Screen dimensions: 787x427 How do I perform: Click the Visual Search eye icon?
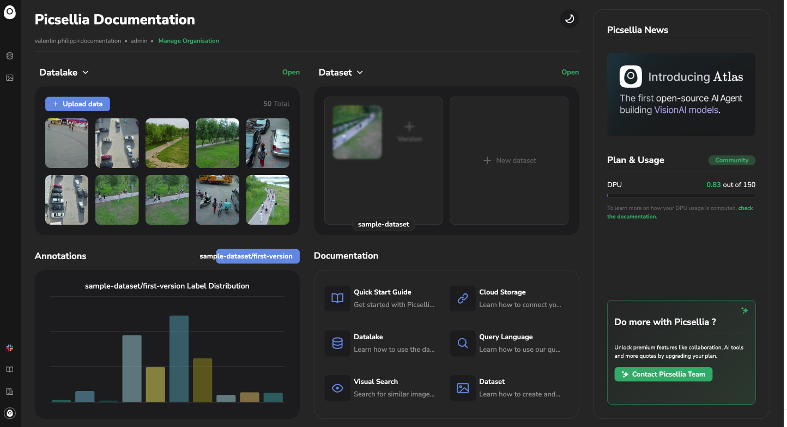(337, 388)
